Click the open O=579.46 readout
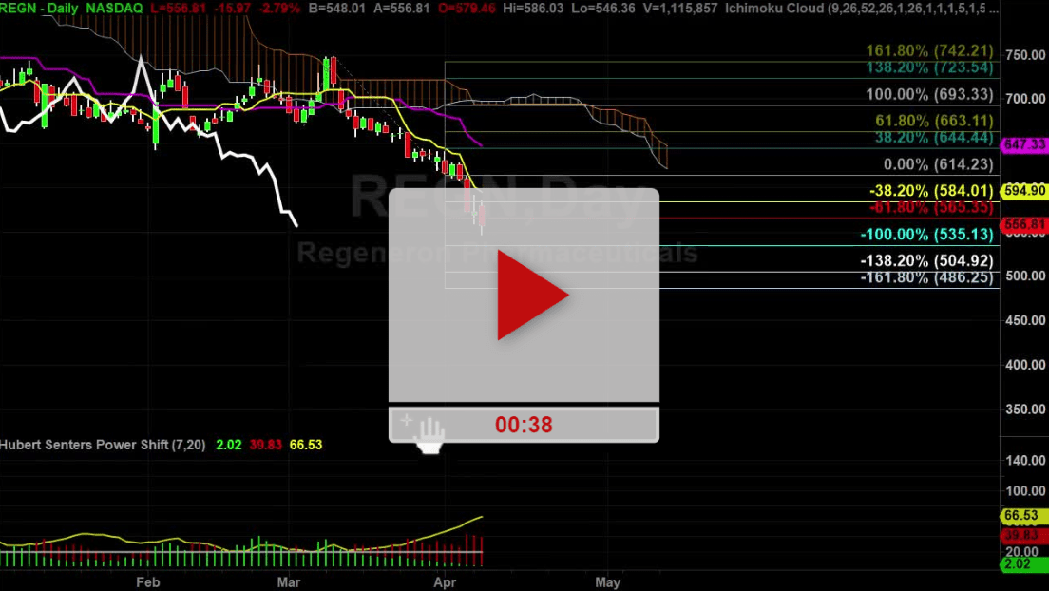This screenshot has height=591, width=1049. (x=467, y=8)
